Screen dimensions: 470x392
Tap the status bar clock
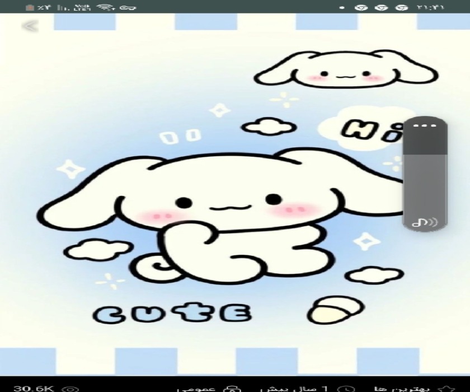430,7
